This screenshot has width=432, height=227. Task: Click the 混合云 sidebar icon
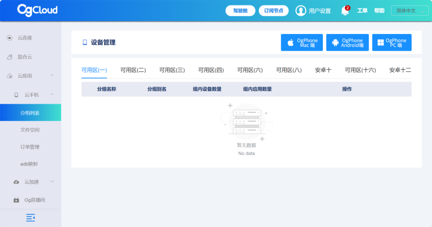click(10, 57)
